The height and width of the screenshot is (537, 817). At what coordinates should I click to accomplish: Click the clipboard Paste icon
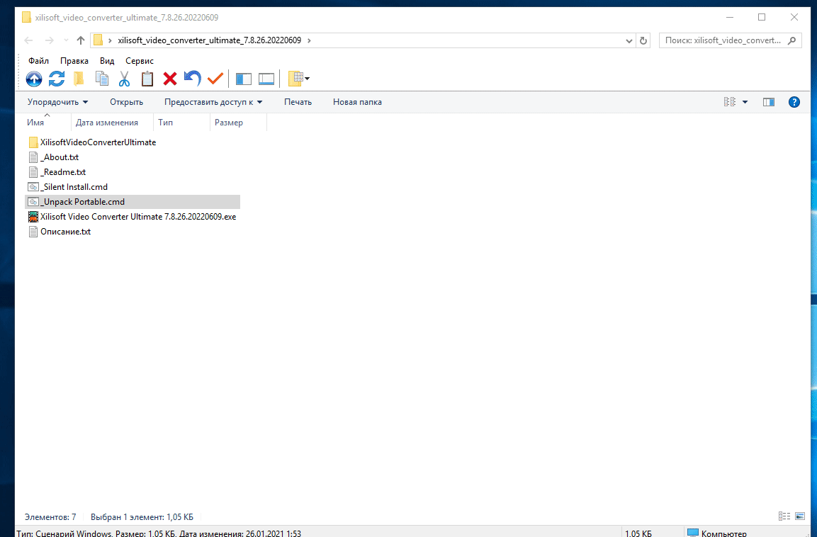147,79
